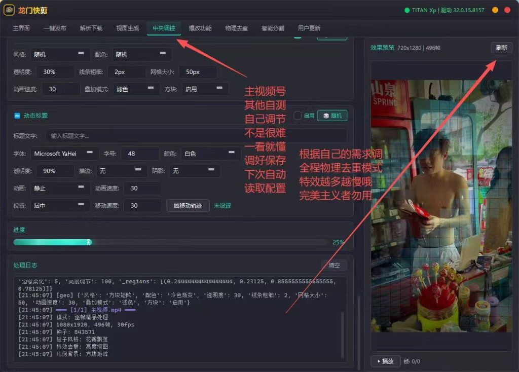Screen dimensions: 519x372
Task: Go to the 视图生成 tab
Action: coord(127,28)
